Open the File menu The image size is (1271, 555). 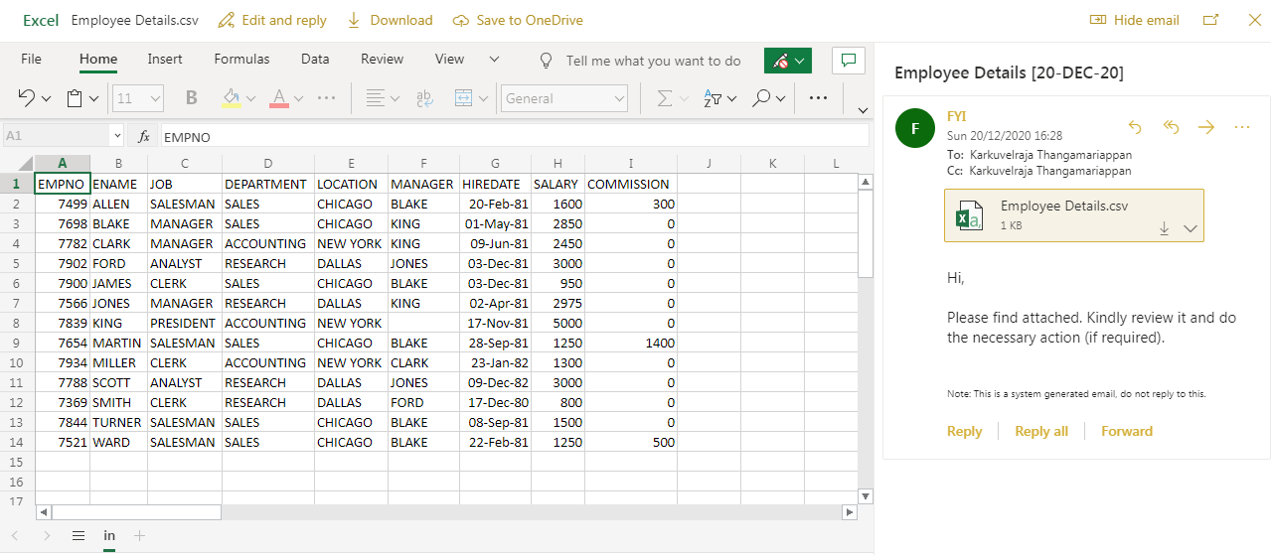(32, 60)
